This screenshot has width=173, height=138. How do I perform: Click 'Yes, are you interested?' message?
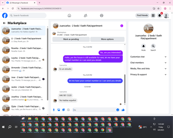pos(111,53)
